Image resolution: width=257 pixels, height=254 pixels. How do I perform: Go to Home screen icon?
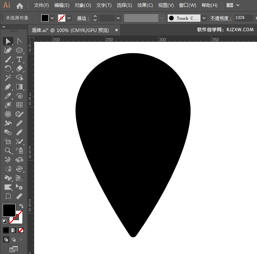click(x=20, y=6)
